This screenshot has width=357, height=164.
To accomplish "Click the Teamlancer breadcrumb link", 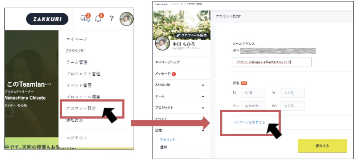I will [162, 4].
